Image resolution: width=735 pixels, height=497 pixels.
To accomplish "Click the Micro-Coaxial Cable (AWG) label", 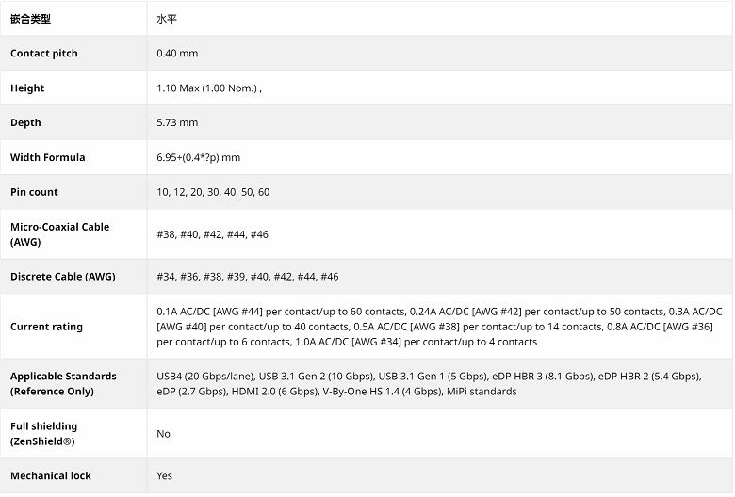I will pos(59,234).
